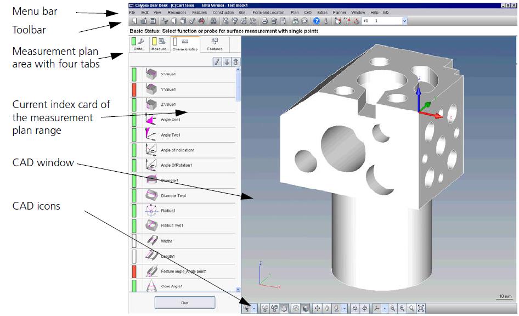Click the Run button

coord(185,302)
